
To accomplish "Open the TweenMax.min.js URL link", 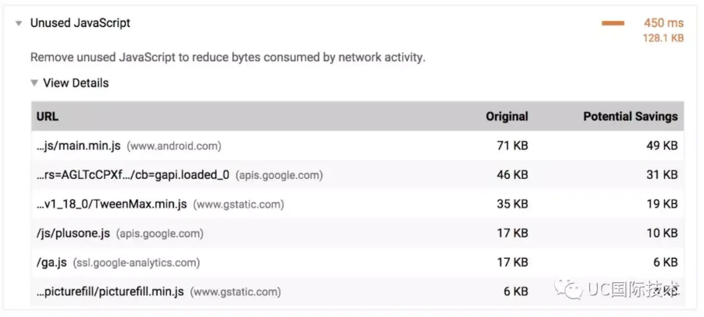I will tap(111, 204).
